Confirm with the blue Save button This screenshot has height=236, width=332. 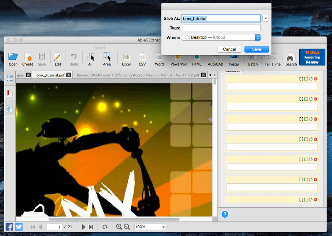[256, 49]
